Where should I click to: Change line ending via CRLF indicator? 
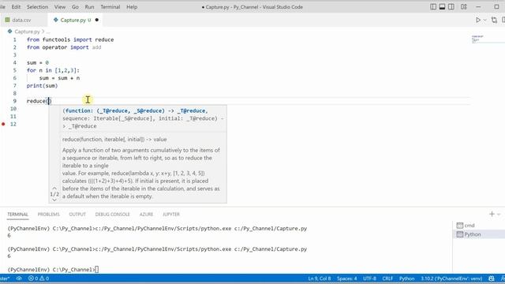[387, 278]
